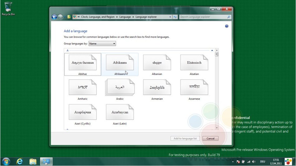Refresh the Language explorer page

(175, 17)
